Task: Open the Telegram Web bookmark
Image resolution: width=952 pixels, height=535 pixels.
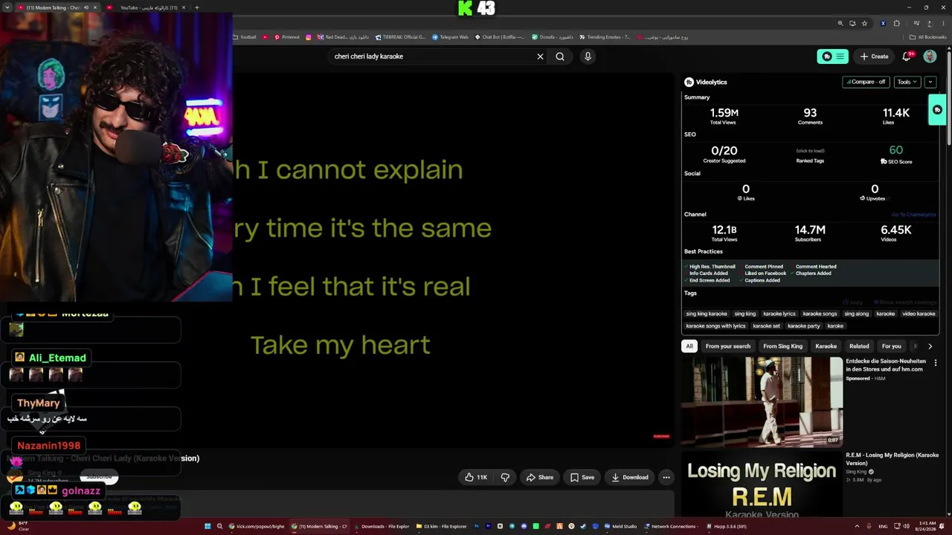Action: tap(451, 37)
